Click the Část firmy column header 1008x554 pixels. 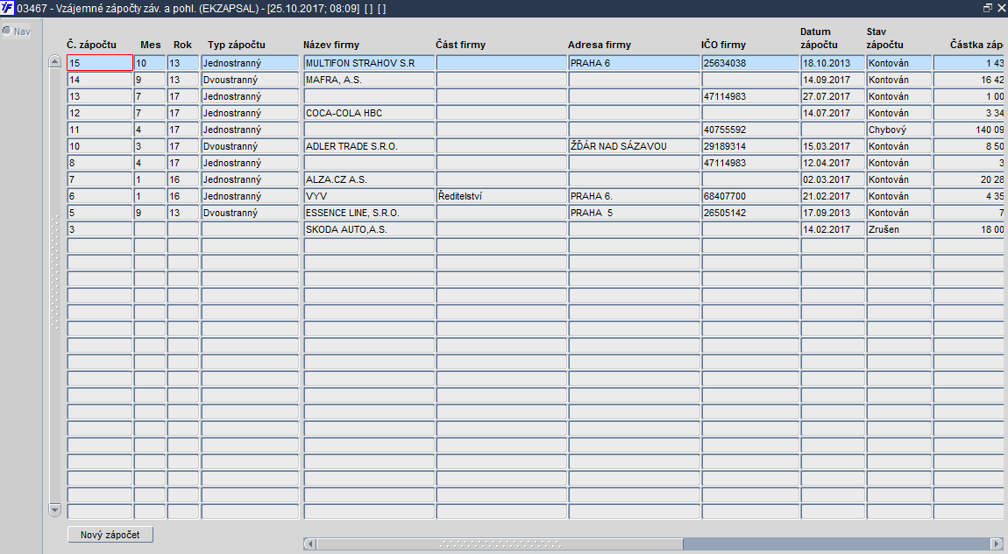tap(460, 45)
